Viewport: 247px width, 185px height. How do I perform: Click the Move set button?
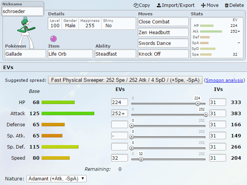pyautogui.click(x=210, y=5)
